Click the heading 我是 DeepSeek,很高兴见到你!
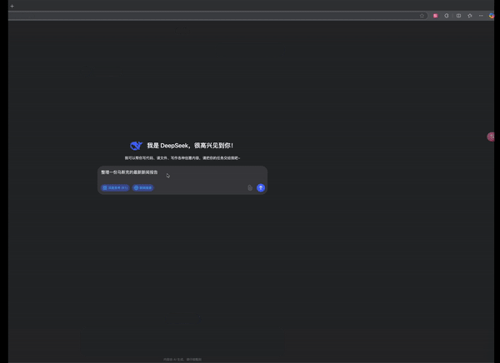500x363 pixels. coord(190,146)
